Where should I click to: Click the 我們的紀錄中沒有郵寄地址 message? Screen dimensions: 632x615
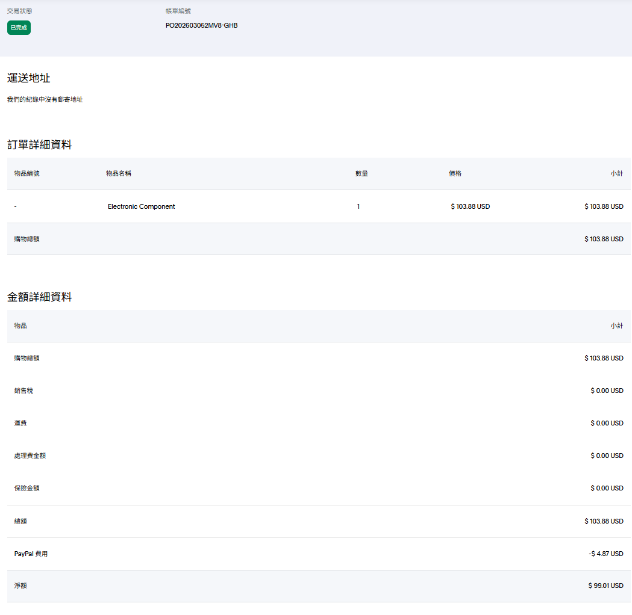[45, 99]
